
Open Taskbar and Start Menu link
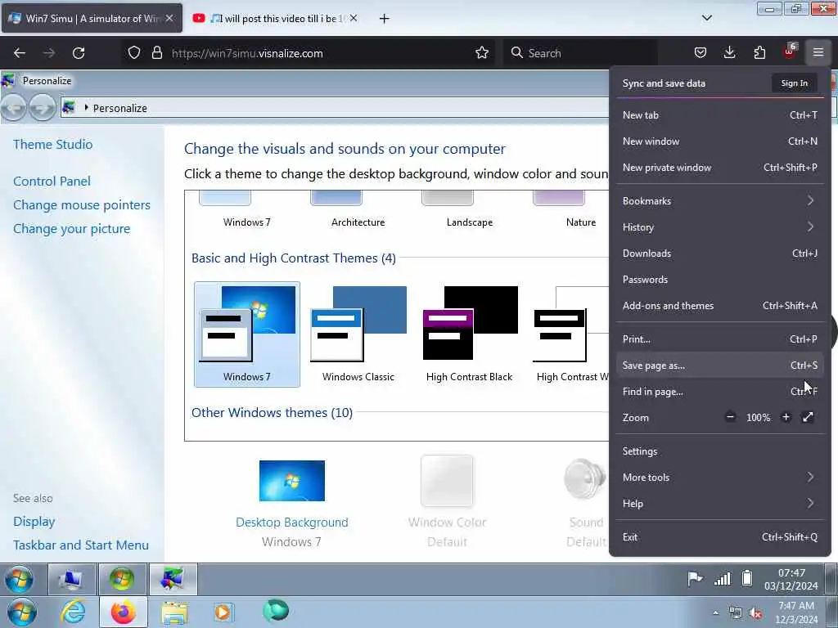pyautogui.click(x=81, y=545)
